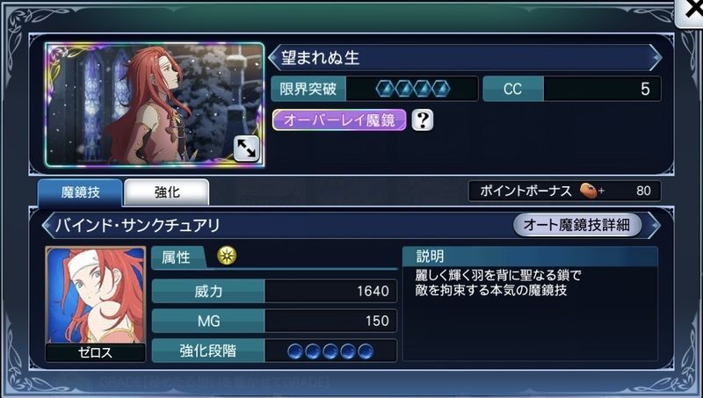Open the question mark help icon

(423, 120)
